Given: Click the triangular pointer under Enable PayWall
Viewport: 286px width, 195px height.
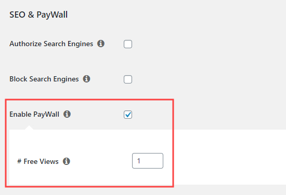Looking at the screenshot, I should coord(29,128).
